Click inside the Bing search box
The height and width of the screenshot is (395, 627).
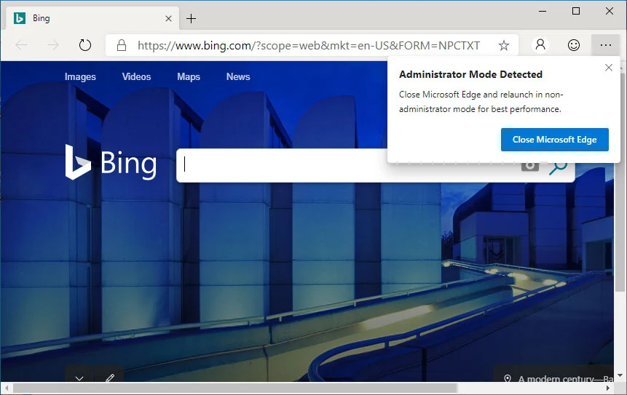[291, 166]
